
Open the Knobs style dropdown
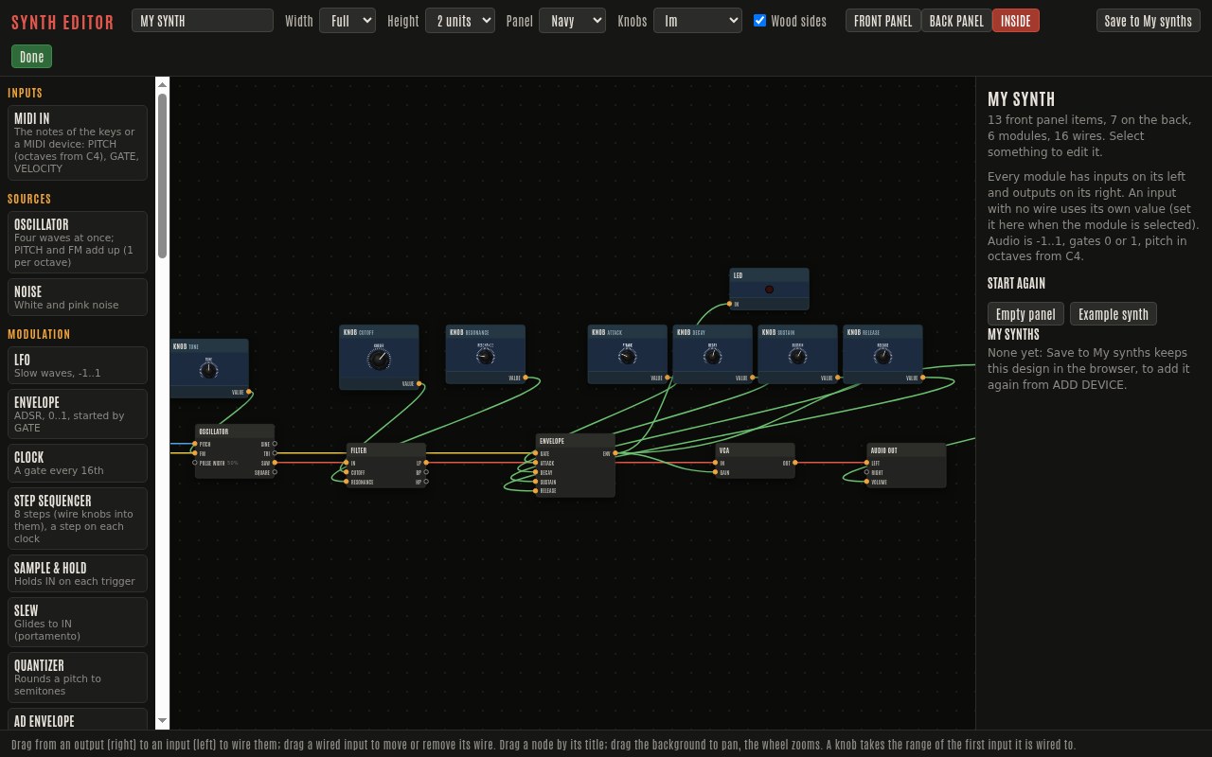coord(698,20)
